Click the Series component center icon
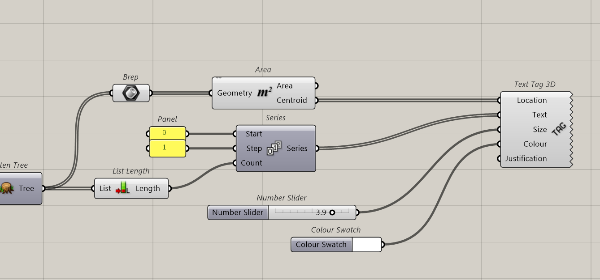The width and height of the screenshot is (600, 280). coord(274,148)
